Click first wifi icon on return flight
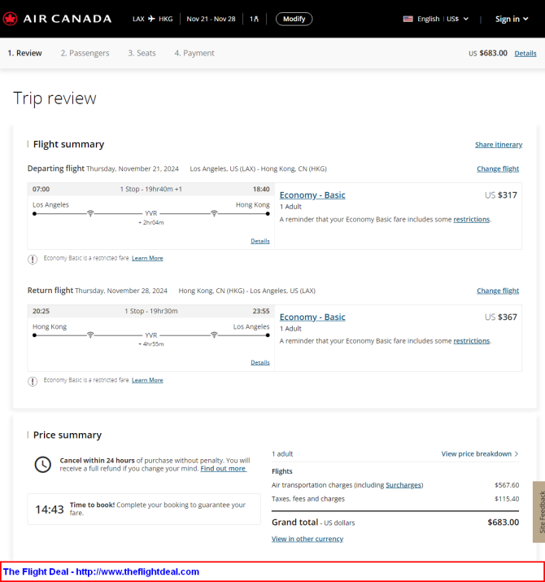This screenshot has width=545, height=582. [x=90, y=335]
